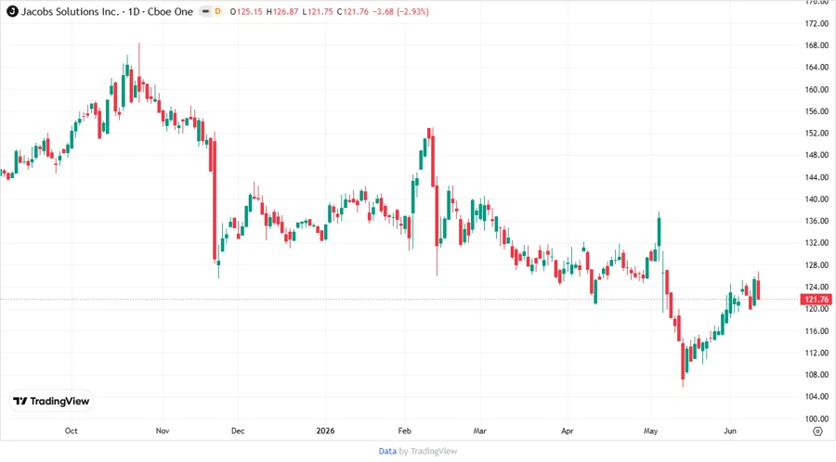Click the Jun label on time axis
Viewport: 836px width, 462px height.
point(730,431)
